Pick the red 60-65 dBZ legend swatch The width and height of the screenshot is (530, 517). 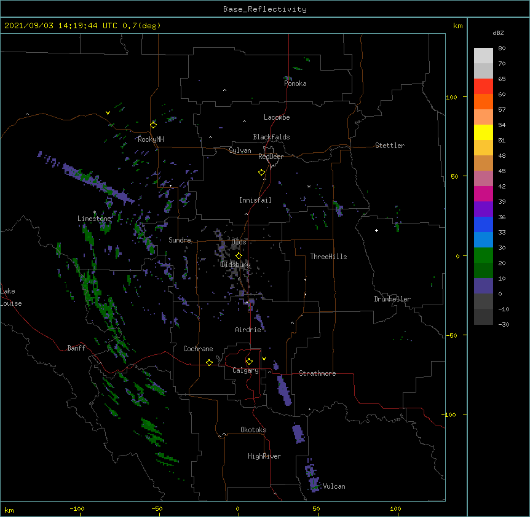[x=483, y=86]
